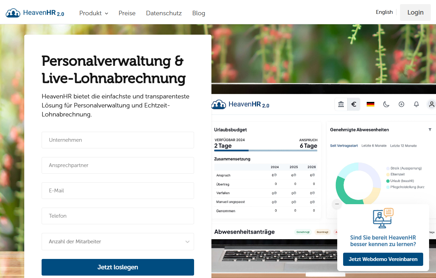This screenshot has height=278, width=436.
Task: Click the Übertrag row label
Action: click(x=223, y=184)
